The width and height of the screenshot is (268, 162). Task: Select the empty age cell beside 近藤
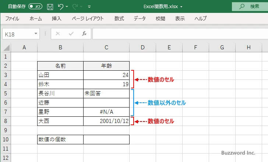point(106,103)
